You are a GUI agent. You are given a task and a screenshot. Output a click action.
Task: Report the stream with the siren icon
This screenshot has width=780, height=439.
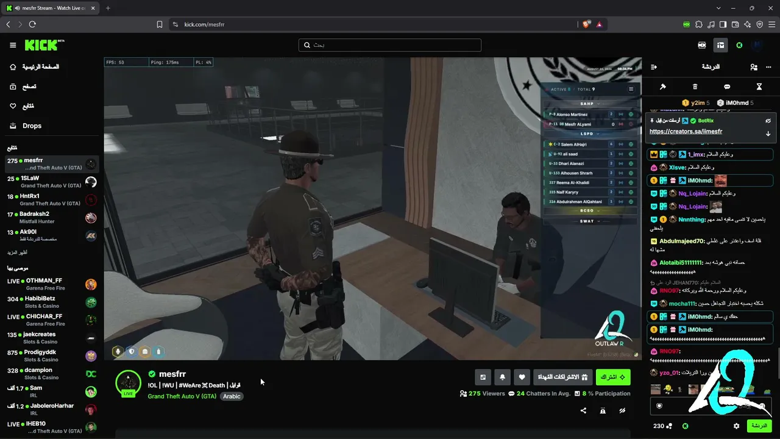pyautogui.click(x=603, y=411)
